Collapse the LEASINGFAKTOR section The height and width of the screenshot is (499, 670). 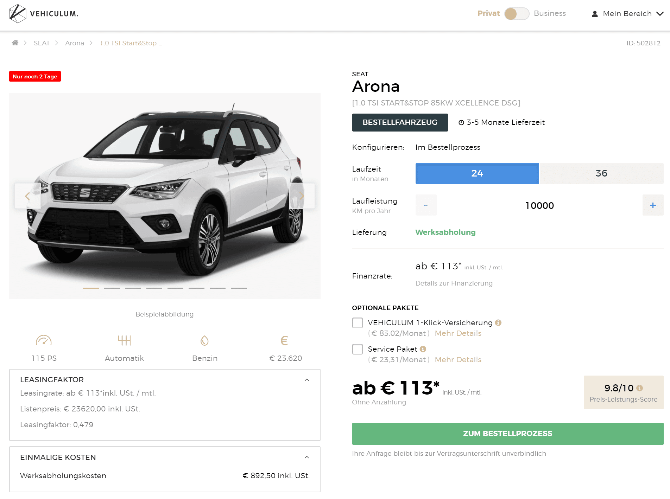[x=307, y=380]
